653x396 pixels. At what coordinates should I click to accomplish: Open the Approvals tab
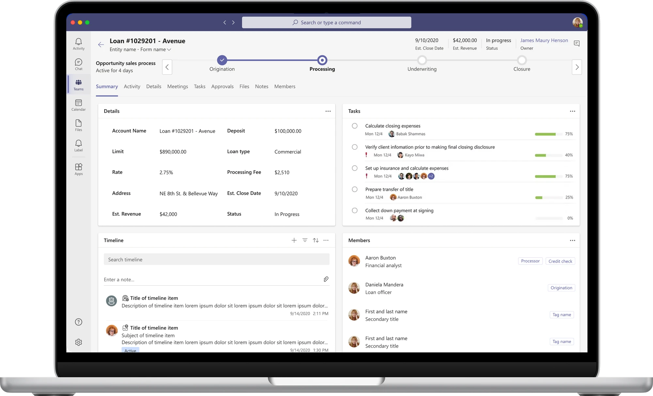tap(222, 86)
